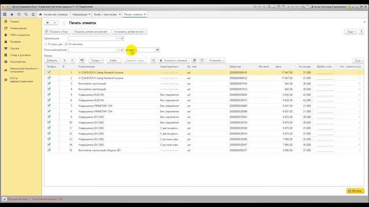369x207 pixels.
Task: Click Найти button in table toolbar
Action: click(x=114, y=60)
